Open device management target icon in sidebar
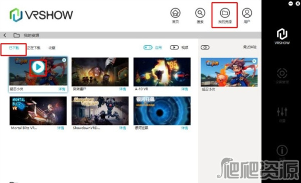Image resolution: width=301 pixels, height=183 pixels. coord(282,73)
